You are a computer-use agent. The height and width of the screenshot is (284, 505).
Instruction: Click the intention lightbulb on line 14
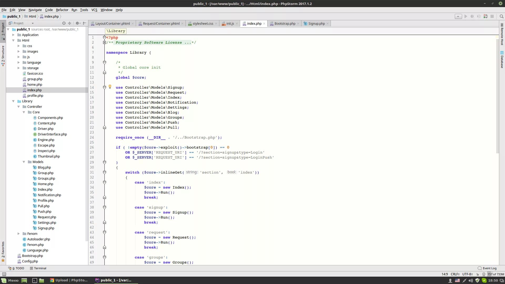[110, 87]
